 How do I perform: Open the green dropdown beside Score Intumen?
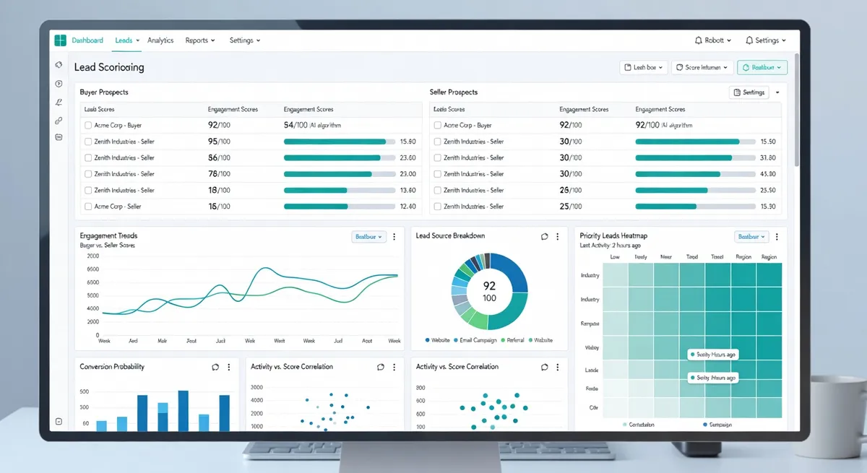[762, 67]
